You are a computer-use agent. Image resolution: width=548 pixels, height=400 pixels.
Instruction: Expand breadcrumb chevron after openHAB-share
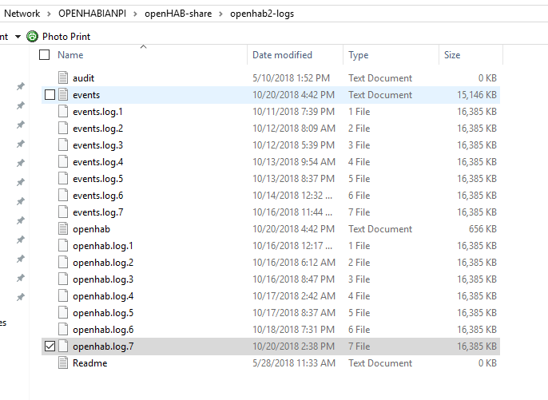tap(221, 14)
